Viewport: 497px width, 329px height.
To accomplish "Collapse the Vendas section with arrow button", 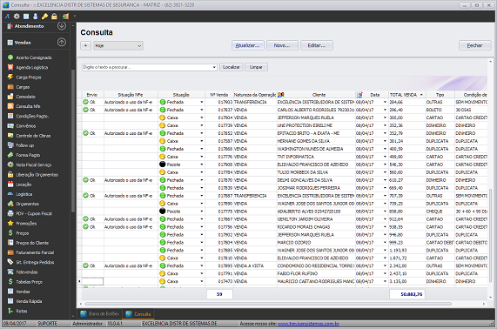I will pyautogui.click(x=62, y=42).
